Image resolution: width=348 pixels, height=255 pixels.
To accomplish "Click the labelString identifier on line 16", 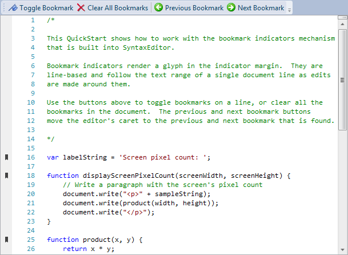I will click(85, 157).
